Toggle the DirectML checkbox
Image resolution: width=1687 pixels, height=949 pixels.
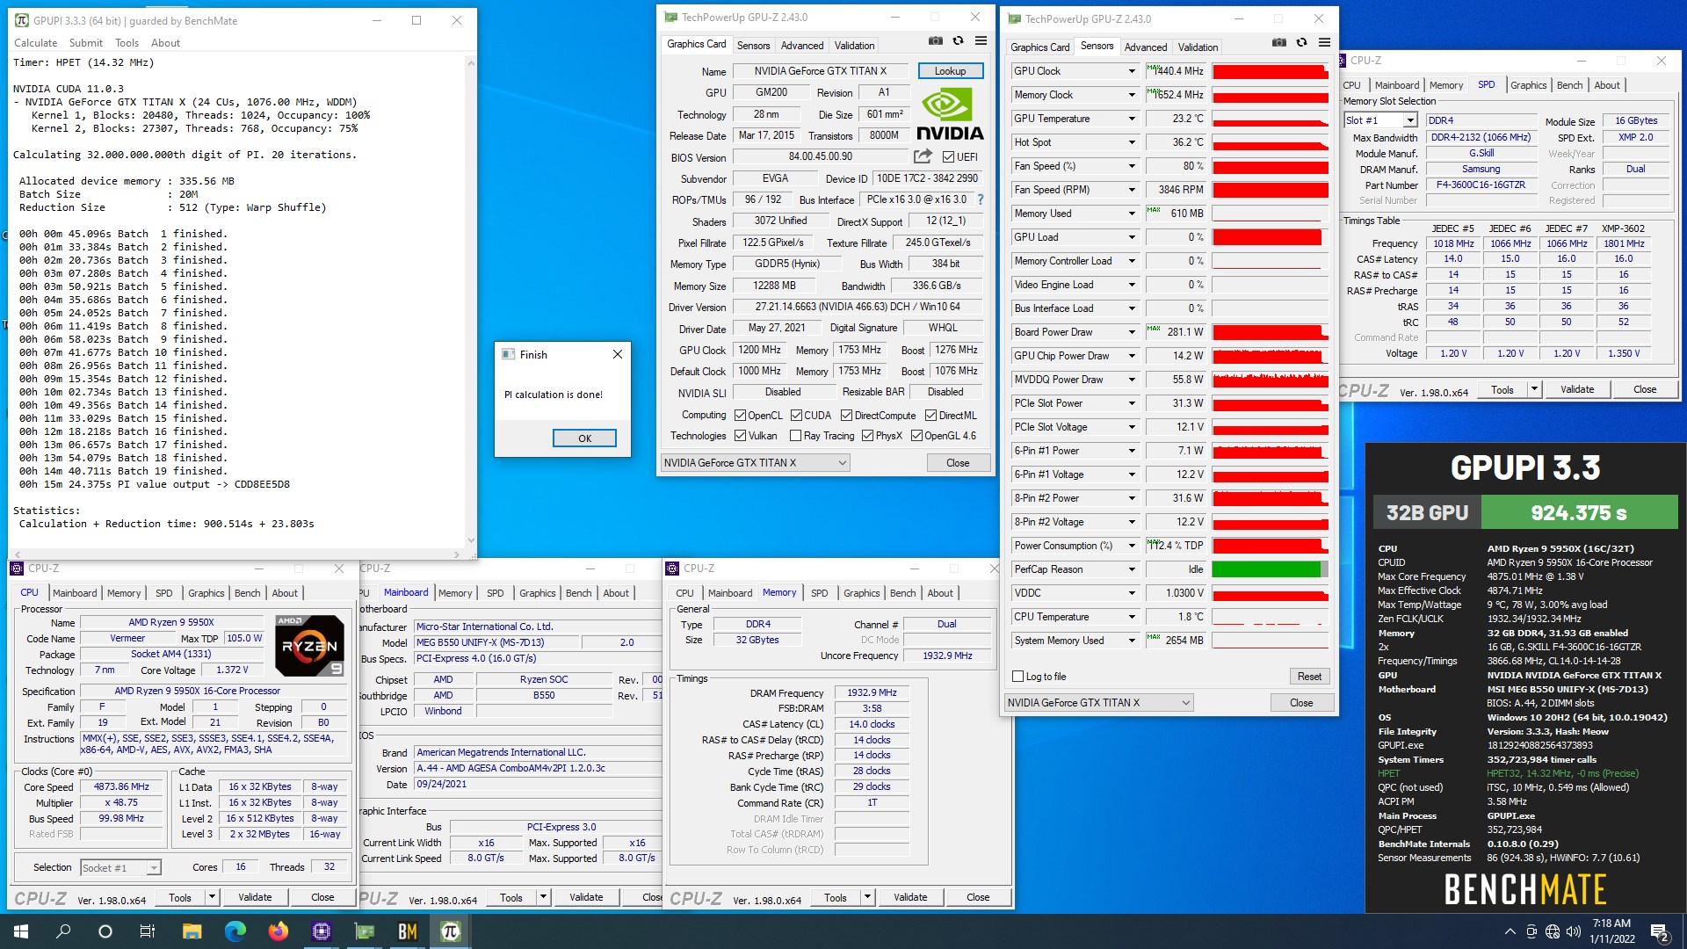coord(930,416)
